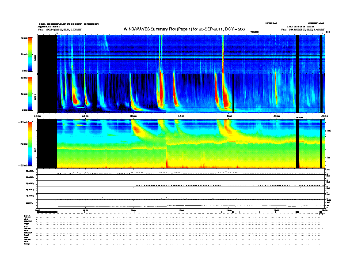Click the narrow burst at 20:00 in RAD1
Viewport: 350px width, 270px height.
click(276, 89)
